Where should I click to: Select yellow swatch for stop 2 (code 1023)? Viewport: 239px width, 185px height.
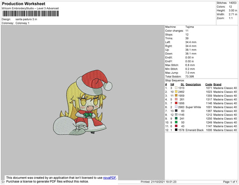coord(176,92)
